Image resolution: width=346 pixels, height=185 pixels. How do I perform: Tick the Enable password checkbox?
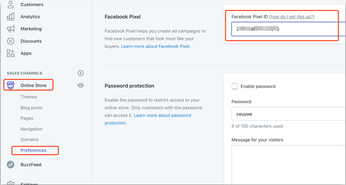pos(235,87)
